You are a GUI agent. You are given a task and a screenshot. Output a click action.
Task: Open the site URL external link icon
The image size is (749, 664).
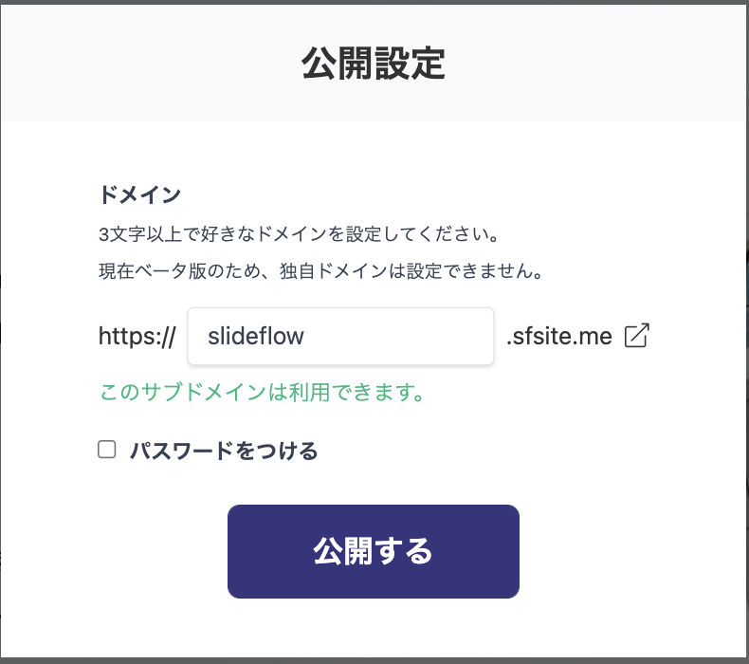638,336
